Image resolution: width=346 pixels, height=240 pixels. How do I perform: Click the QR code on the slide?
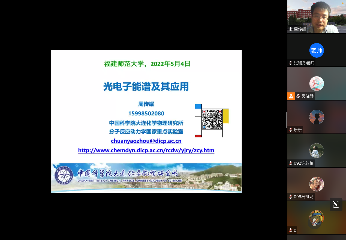pyautogui.click(x=212, y=119)
